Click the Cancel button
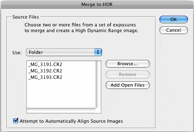The width and height of the screenshot is (194, 132). coord(174,30)
